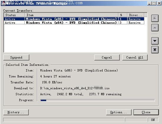Viewport: 162px width, 124px height.
Task: Click the 2492.2 MB total statistics text
Action: tap(70, 94)
